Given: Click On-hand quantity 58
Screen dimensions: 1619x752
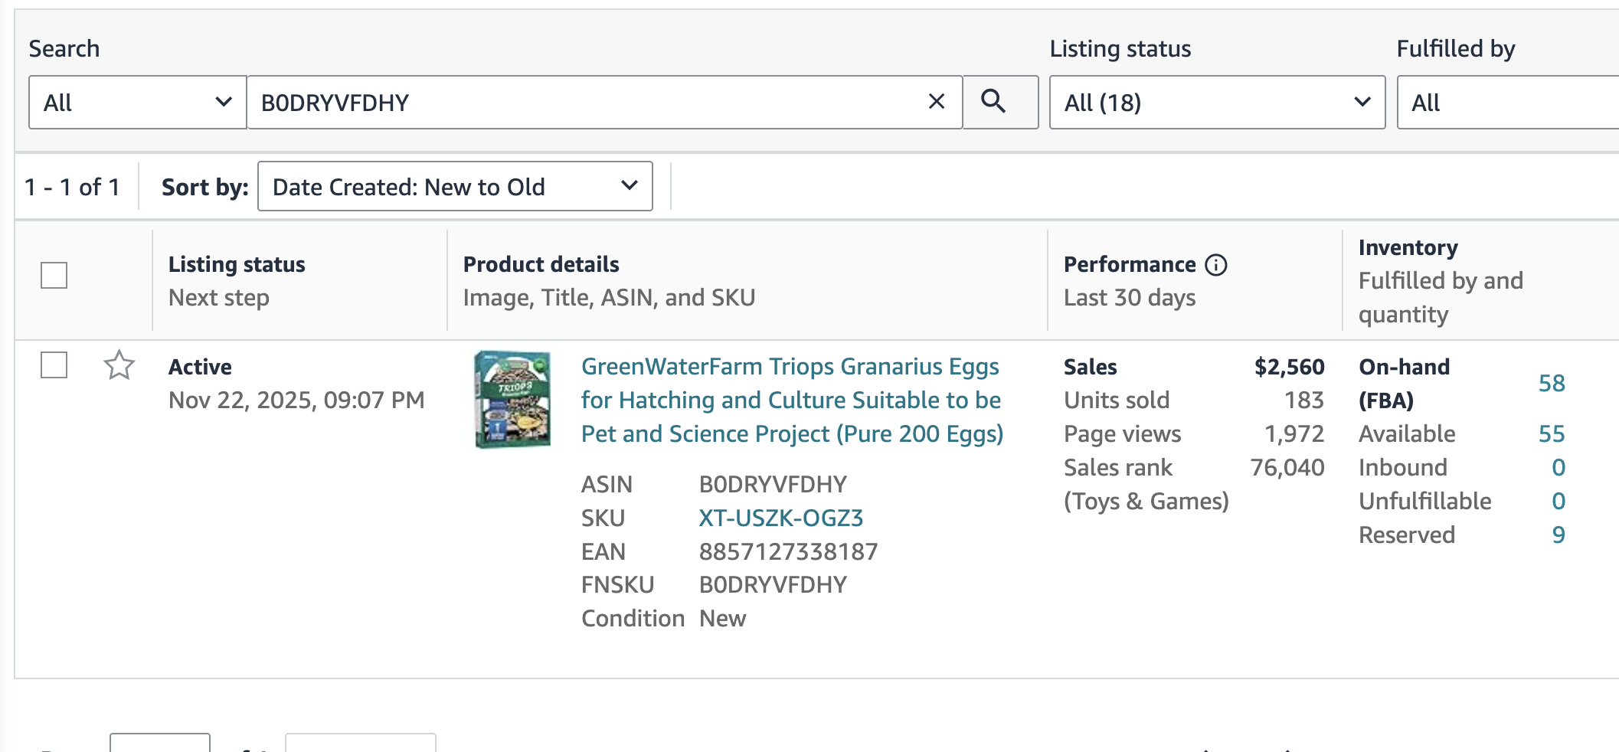Looking at the screenshot, I should [1552, 383].
